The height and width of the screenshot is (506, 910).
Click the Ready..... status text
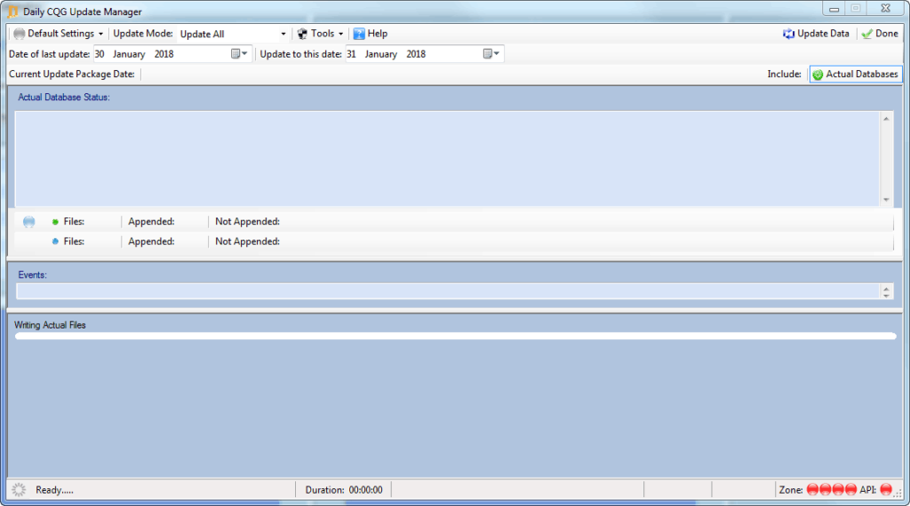[54, 490]
